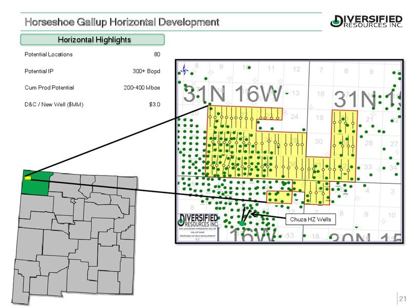Click section number 30 on the map

tap(319, 142)
